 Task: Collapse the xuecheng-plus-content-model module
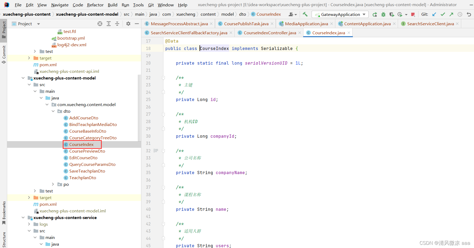[23, 78]
